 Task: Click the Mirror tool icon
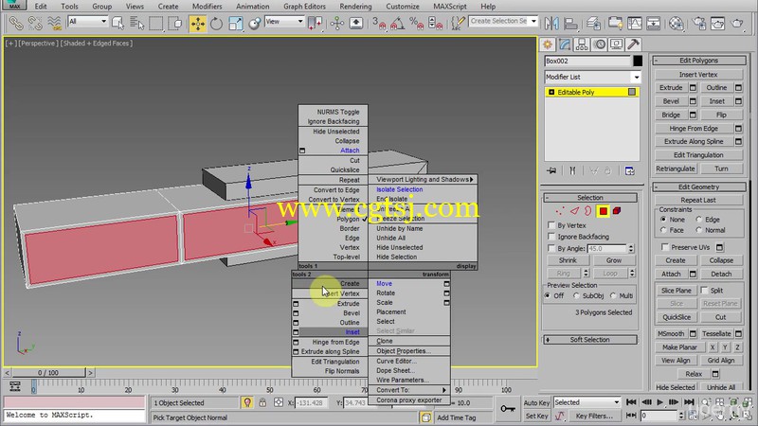[551, 23]
